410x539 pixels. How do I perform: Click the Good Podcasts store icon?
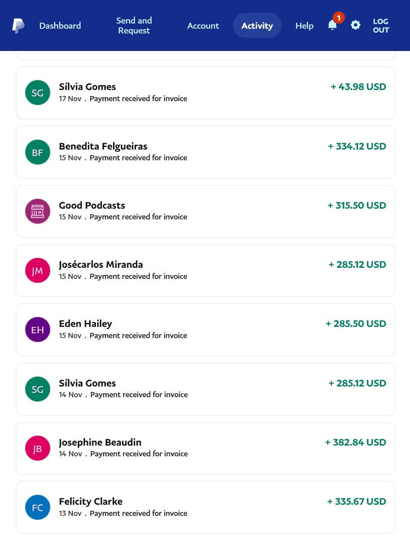(x=38, y=211)
